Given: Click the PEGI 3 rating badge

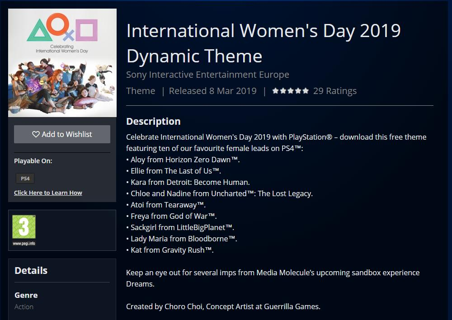Looking at the screenshot, I should [24, 227].
